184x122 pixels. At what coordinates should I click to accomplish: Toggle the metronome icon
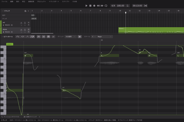click(x=128, y=6)
